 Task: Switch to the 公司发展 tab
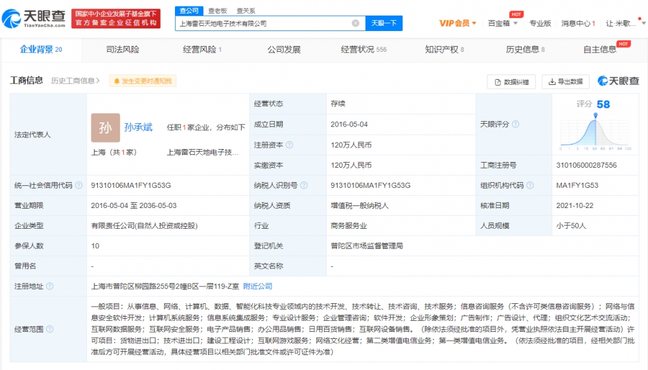click(284, 50)
